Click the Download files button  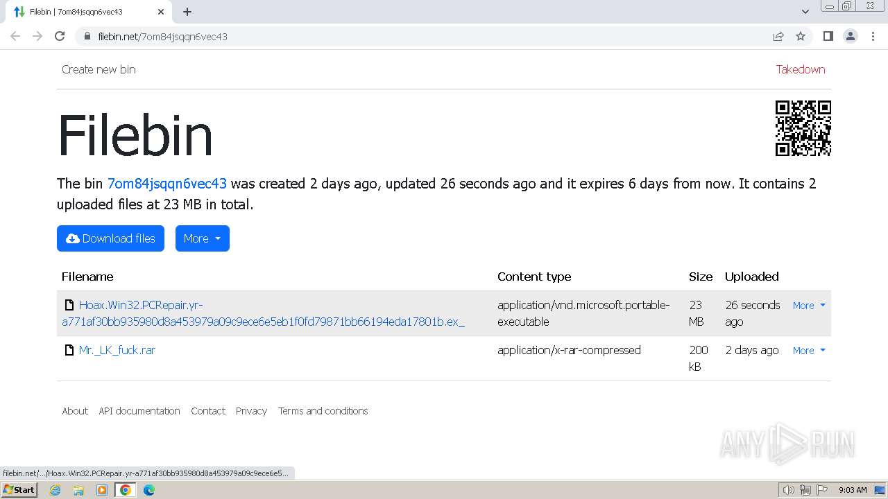coord(110,238)
